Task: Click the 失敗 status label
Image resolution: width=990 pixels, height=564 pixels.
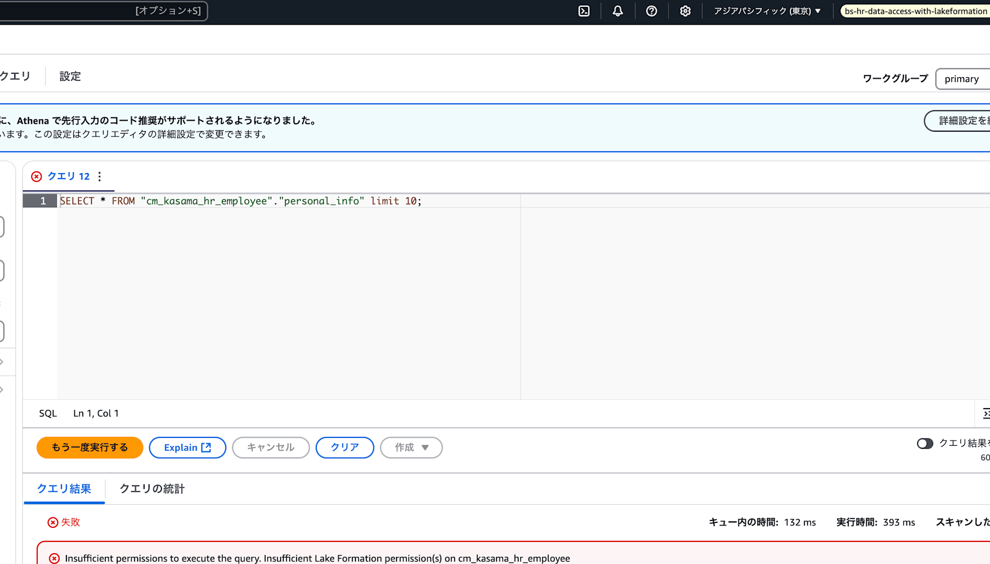Action: coord(70,522)
